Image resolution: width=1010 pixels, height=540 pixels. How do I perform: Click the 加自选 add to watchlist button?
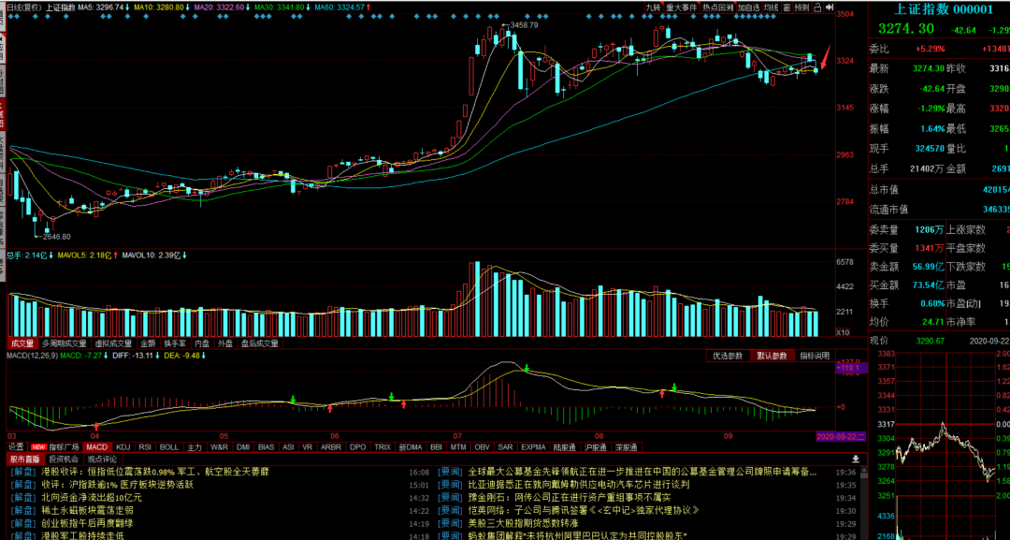(747, 7)
